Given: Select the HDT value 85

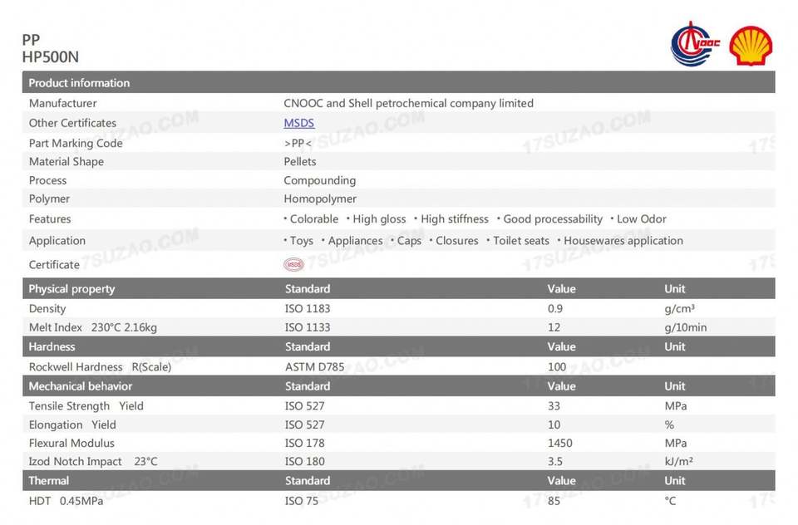Looking at the screenshot, I should tap(554, 501).
